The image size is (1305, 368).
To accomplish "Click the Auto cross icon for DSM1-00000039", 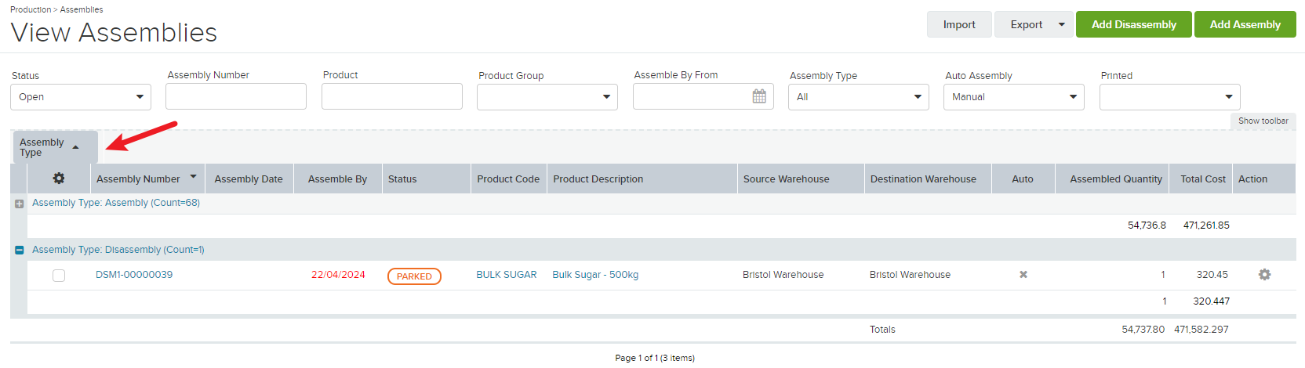I will tap(1023, 275).
